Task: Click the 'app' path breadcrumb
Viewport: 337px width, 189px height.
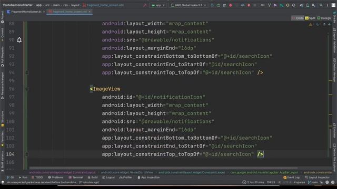Action: (39, 5)
